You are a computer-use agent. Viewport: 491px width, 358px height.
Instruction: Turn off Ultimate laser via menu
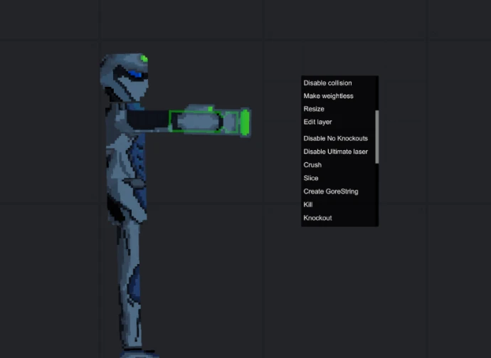coord(335,152)
